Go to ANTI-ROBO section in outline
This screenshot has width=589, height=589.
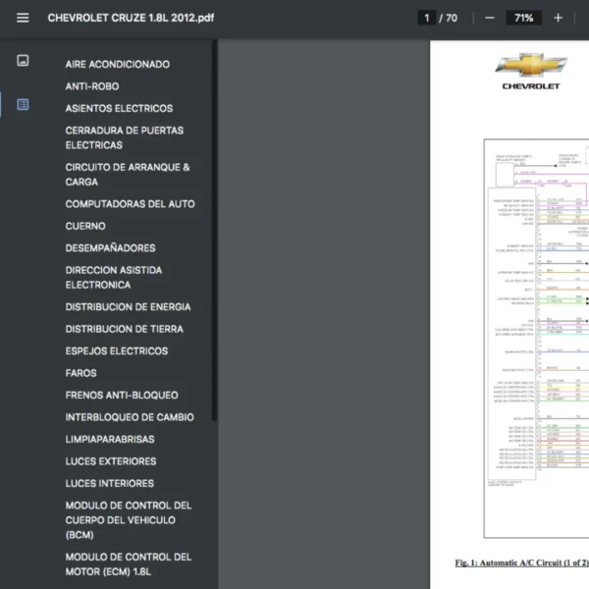pyautogui.click(x=92, y=86)
